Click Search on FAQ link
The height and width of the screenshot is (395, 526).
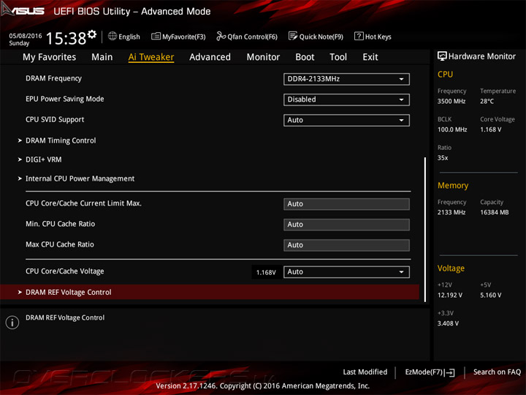point(497,372)
